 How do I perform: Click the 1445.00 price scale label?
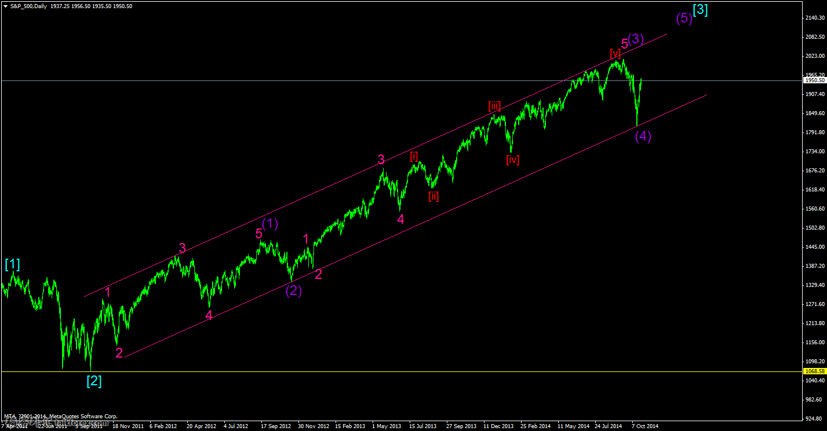[x=814, y=247]
